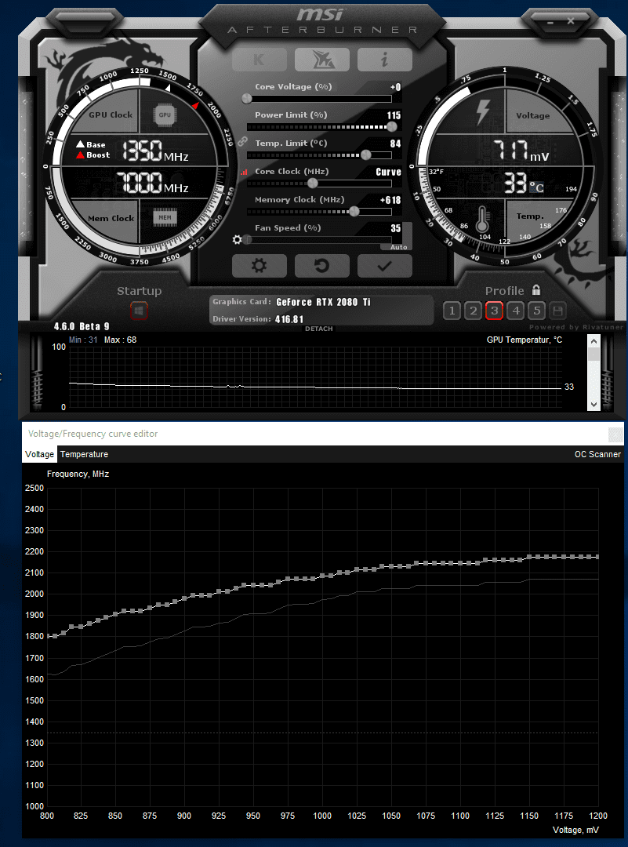The image size is (628, 847).
Task: Close the Afterburner window
Action: pos(571,22)
